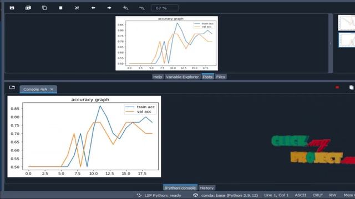Click LSP Python: ready status

pos(163,195)
